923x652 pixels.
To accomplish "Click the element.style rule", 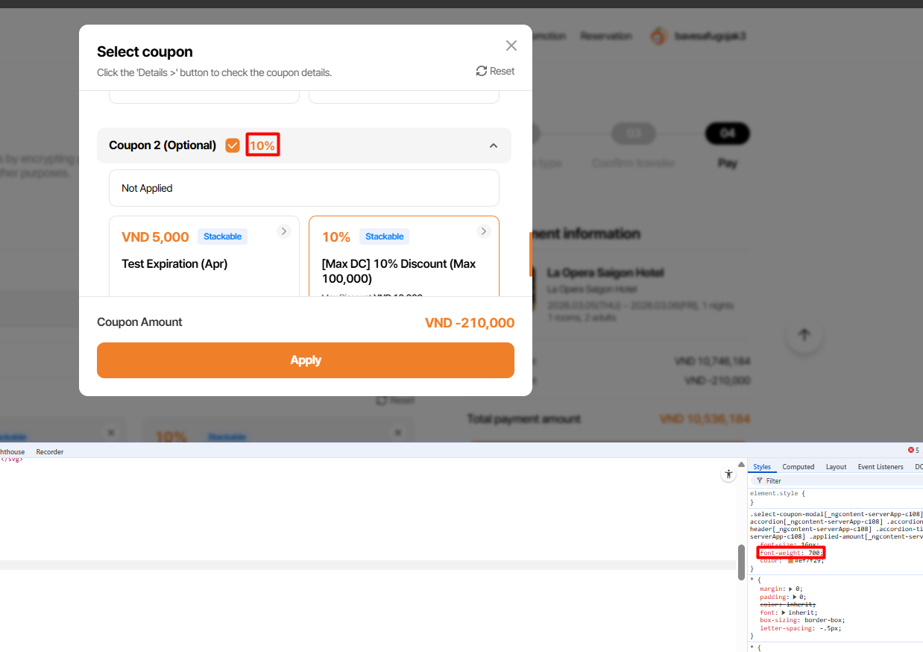I will pyautogui.click(x=778, y=493).
